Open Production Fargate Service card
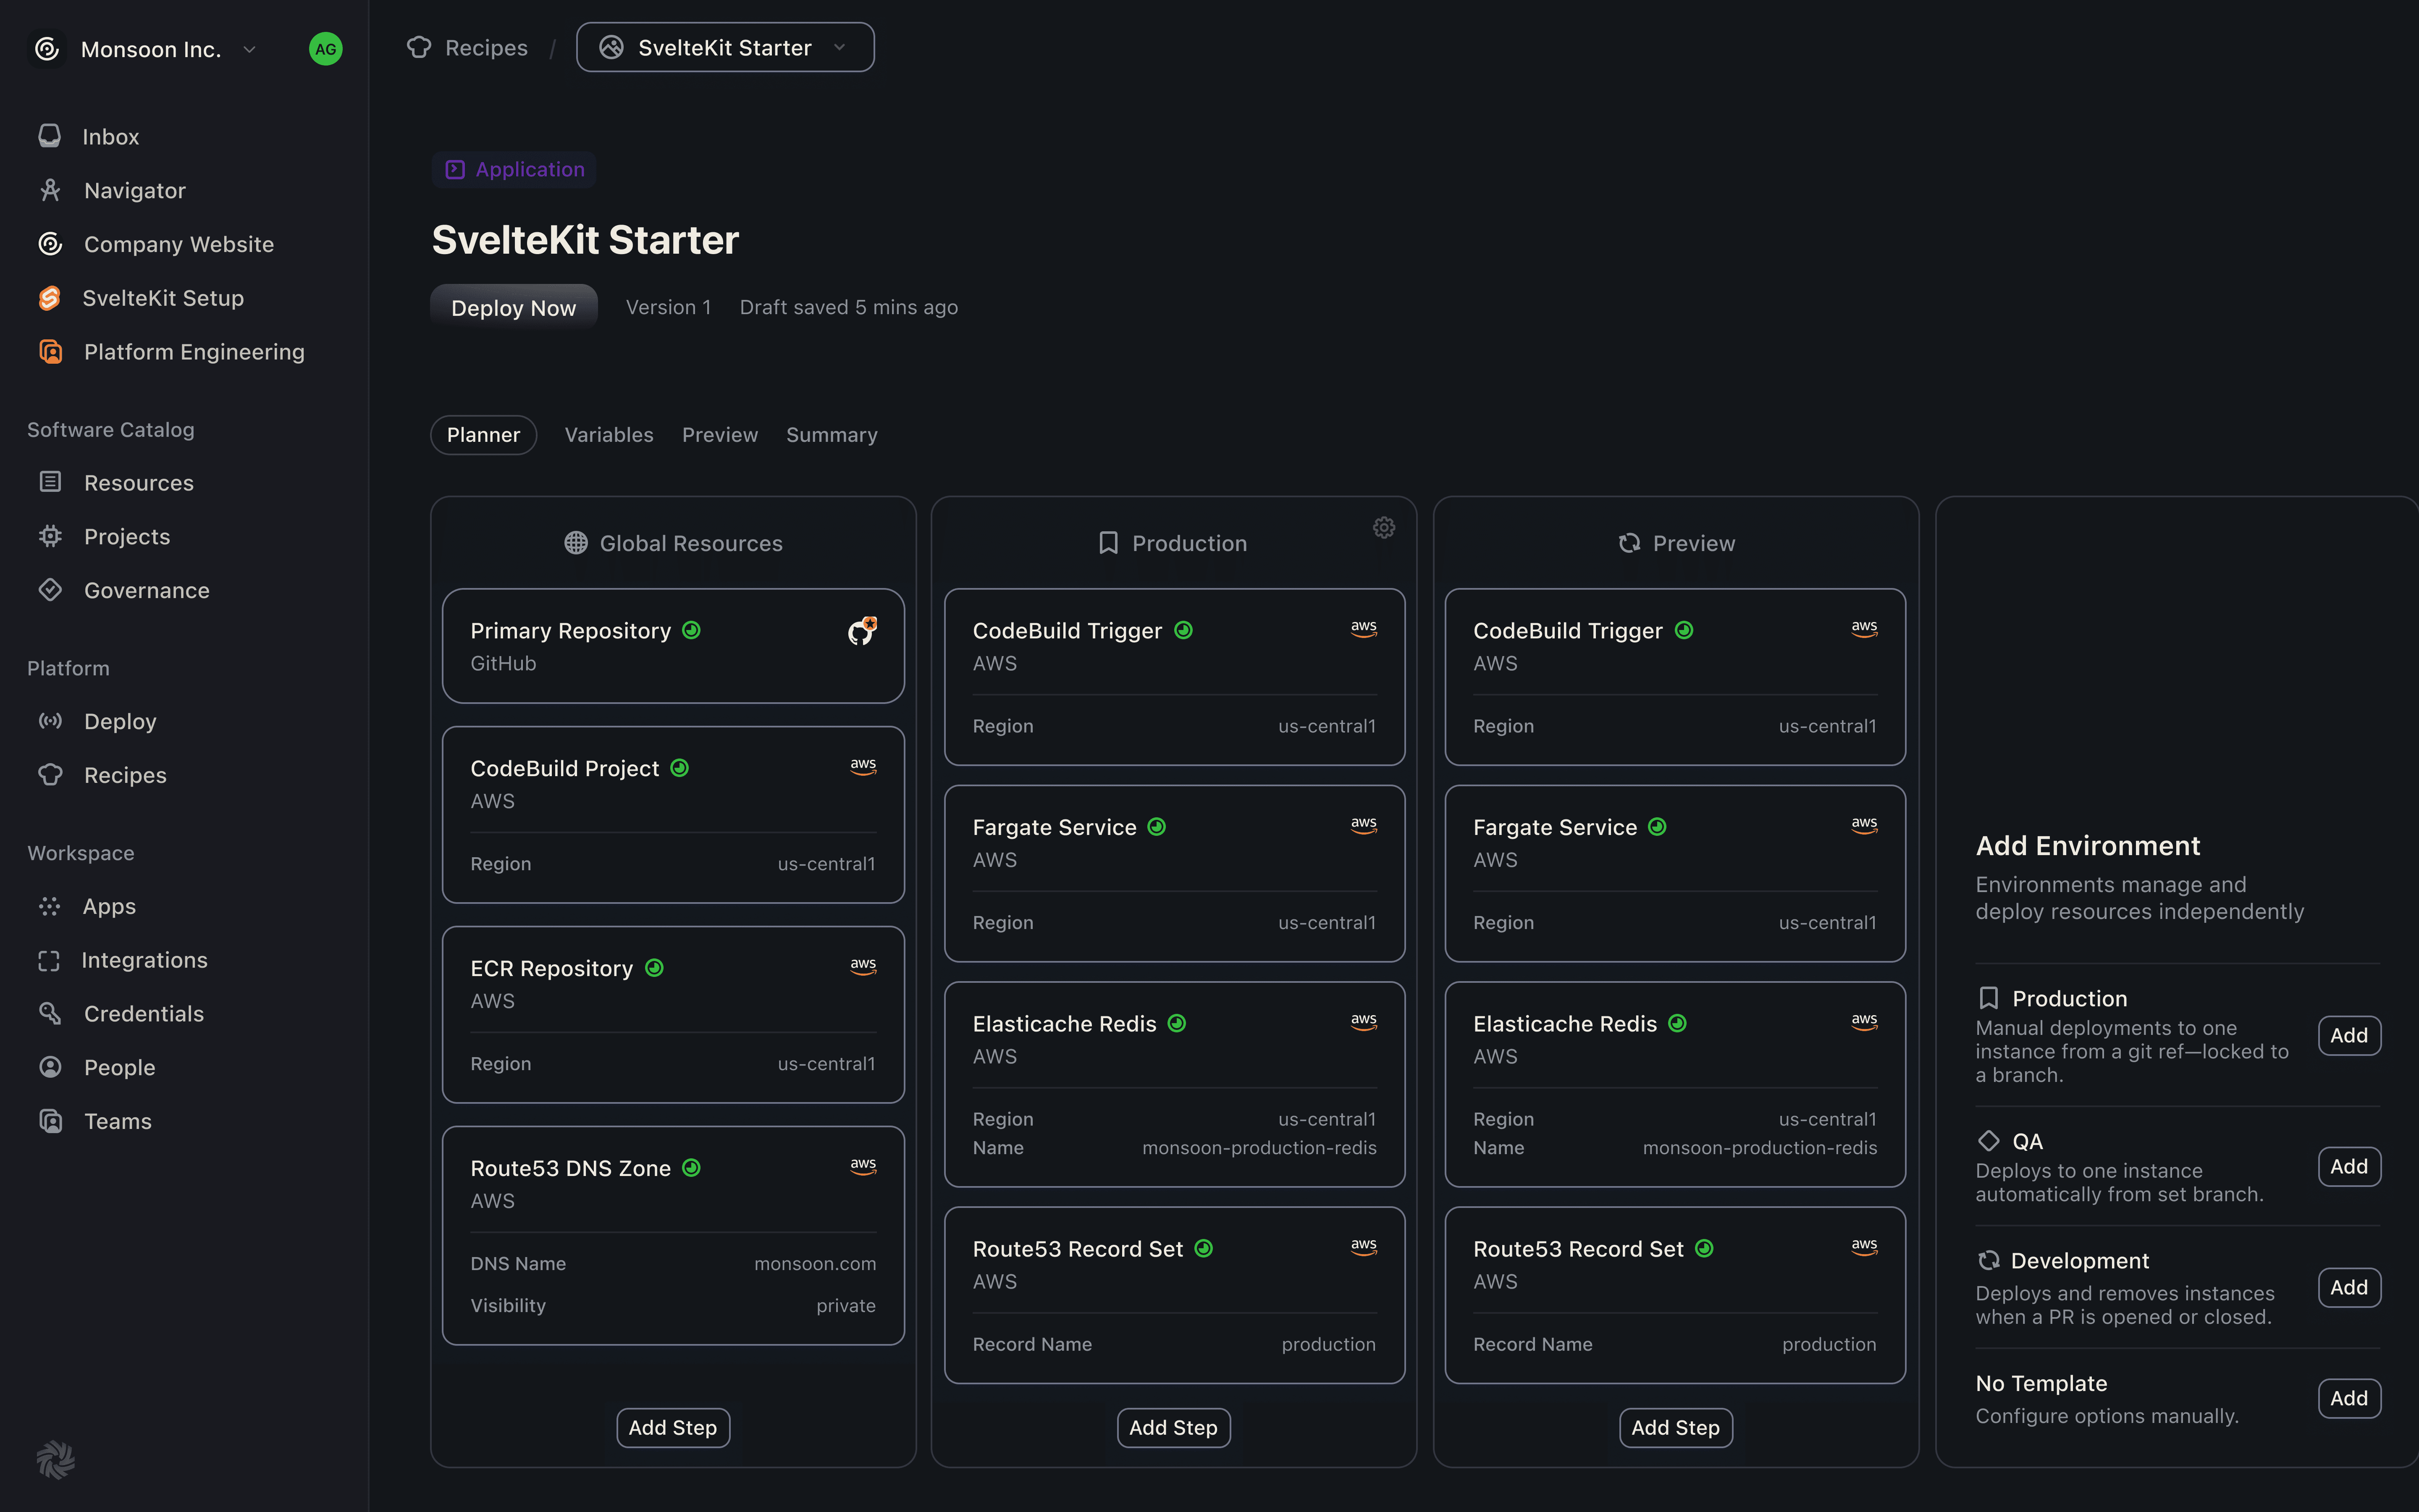Screen dimensions: 2419x1512 (x=1175, y=874)
